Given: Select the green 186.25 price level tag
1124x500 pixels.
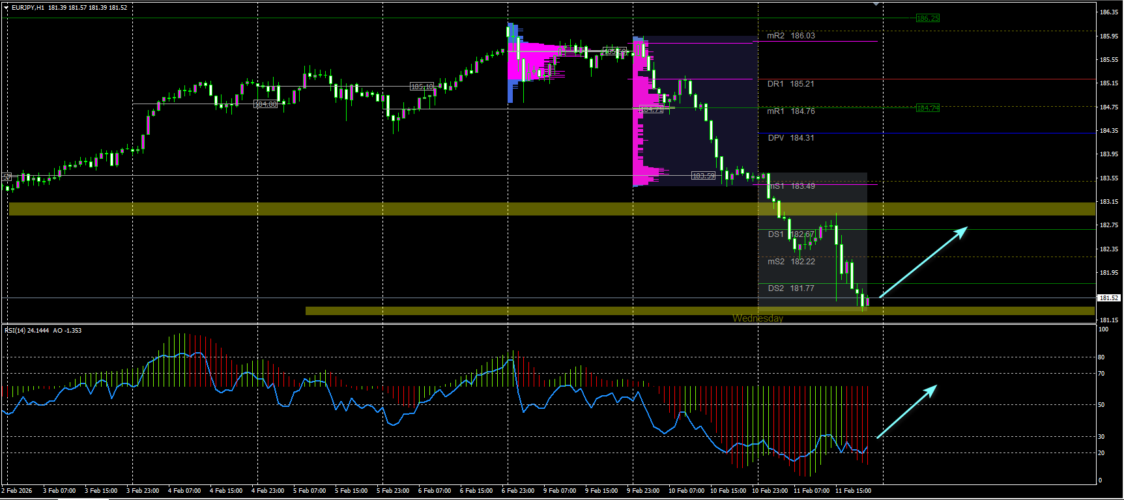Looking at the screenshot, I should tap(927, 18).
